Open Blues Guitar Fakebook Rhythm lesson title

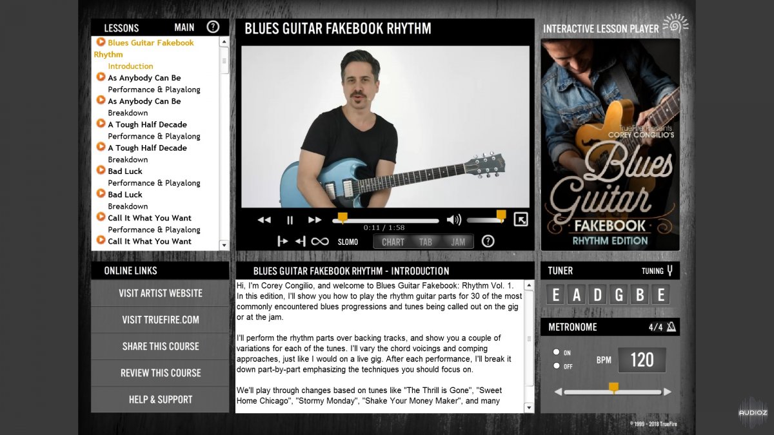(x=144, y=48)
